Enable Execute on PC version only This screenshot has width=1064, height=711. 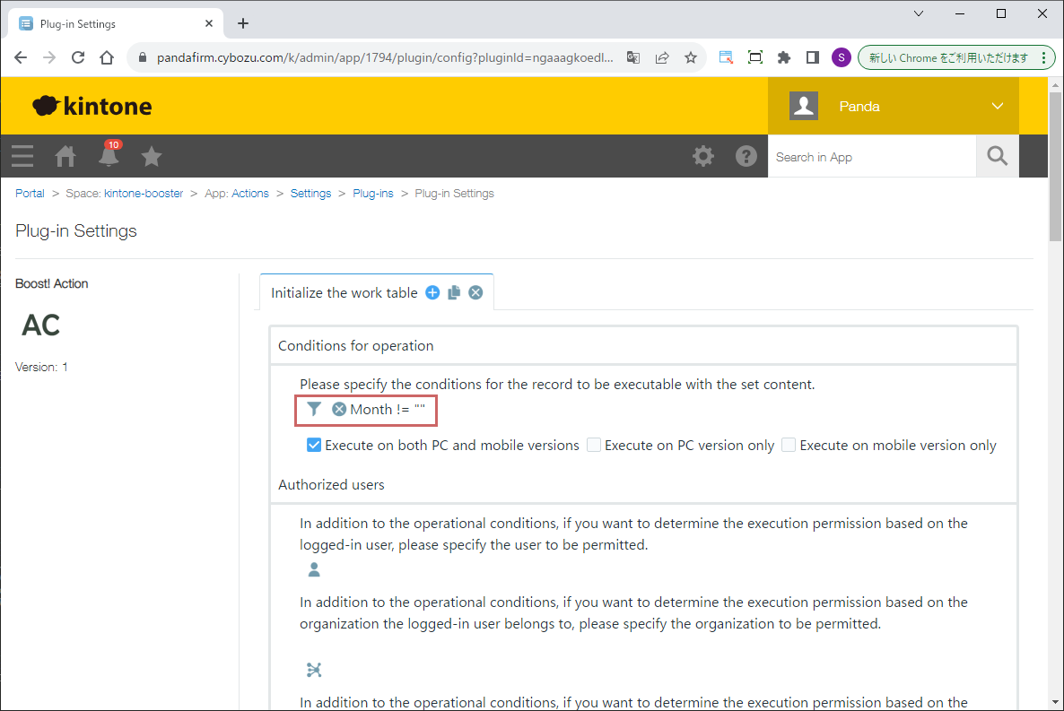(x=594, y=445)
